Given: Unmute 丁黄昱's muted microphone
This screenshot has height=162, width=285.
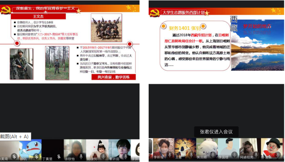Looking at the screenshot, I should click(59, 157).
